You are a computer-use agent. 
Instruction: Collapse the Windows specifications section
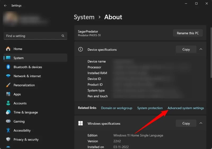(201, 123)
